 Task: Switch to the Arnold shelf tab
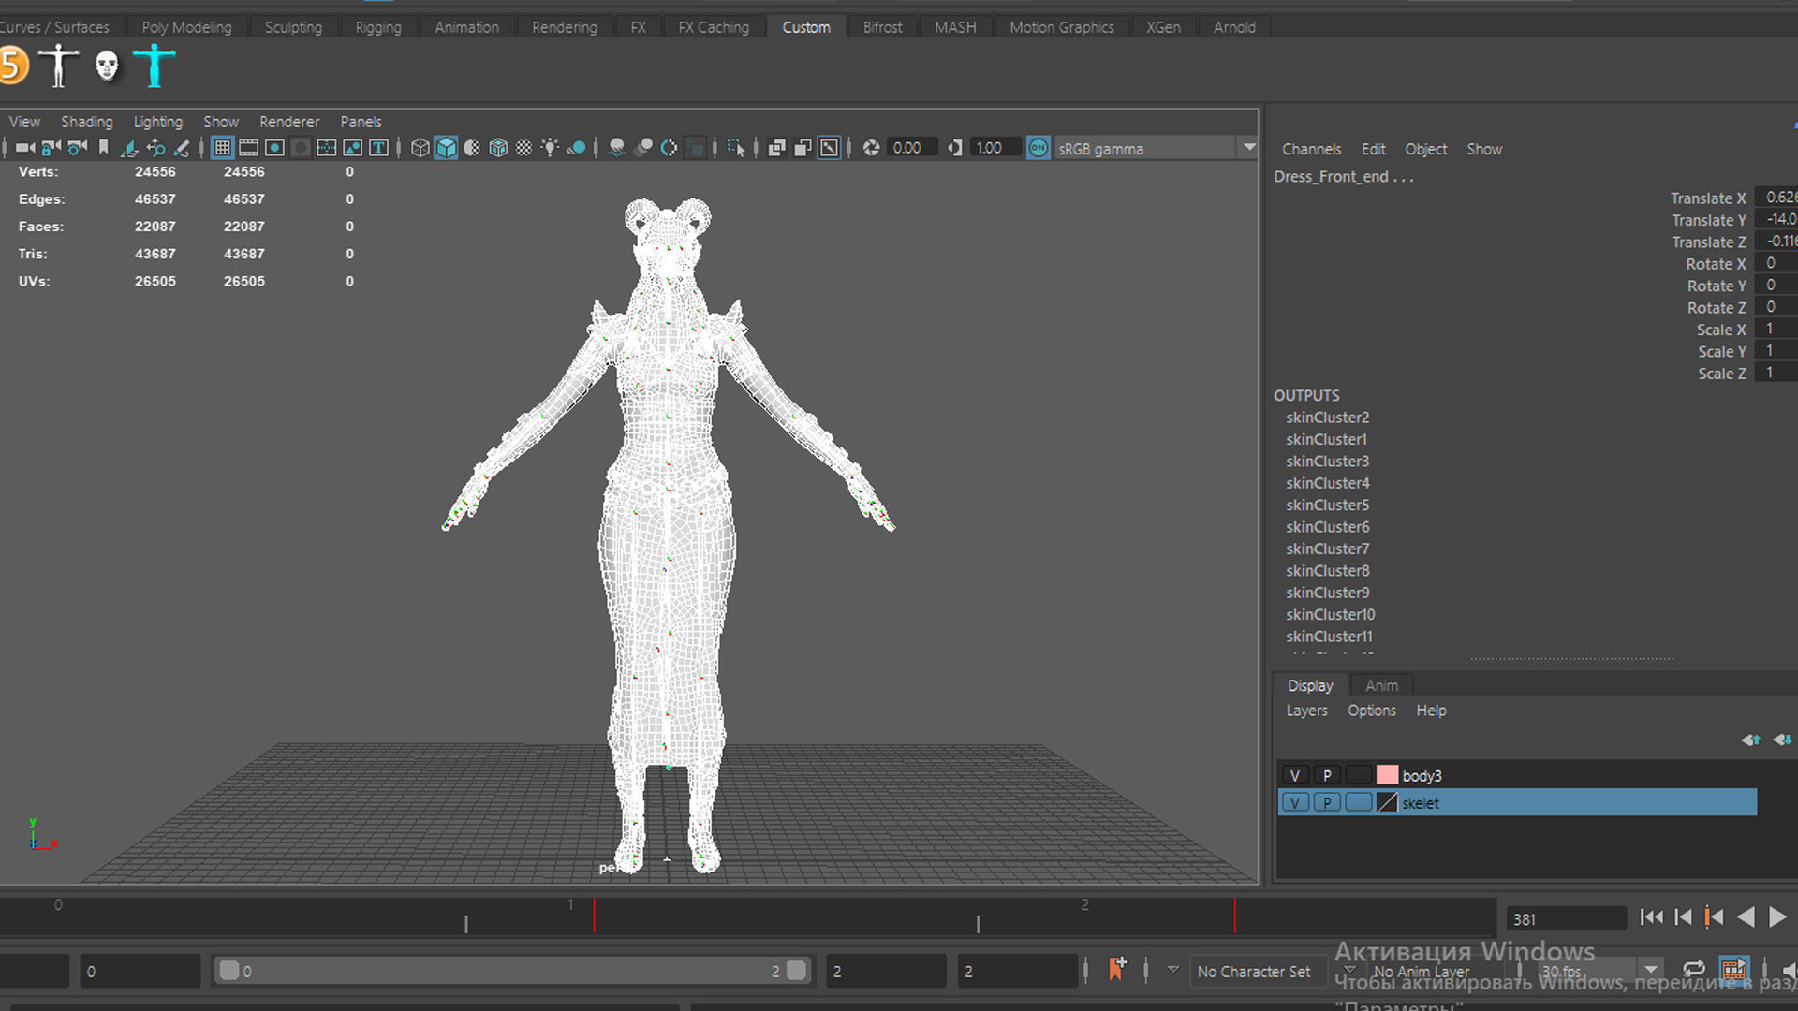[1234, 27]
